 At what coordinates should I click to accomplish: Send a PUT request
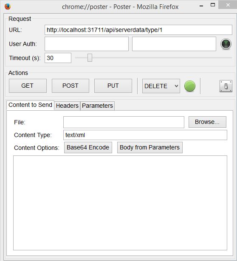[x=113, y=86]
